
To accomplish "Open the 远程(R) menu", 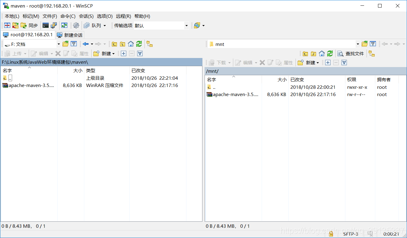I will click(124, 16).
